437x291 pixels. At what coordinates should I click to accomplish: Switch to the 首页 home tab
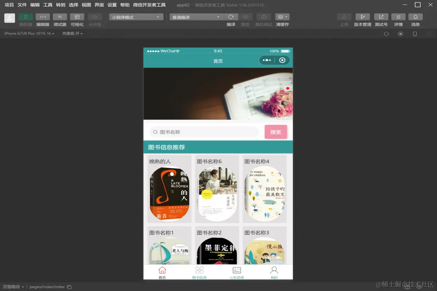click(162, 272)
